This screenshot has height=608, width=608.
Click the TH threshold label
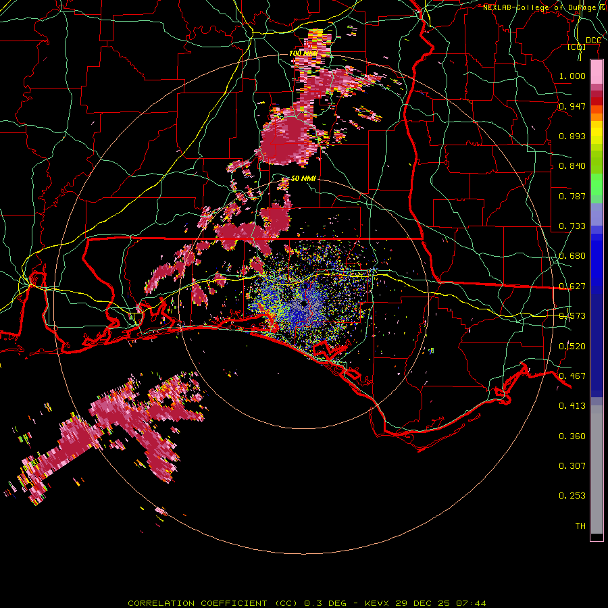[580, 526]
